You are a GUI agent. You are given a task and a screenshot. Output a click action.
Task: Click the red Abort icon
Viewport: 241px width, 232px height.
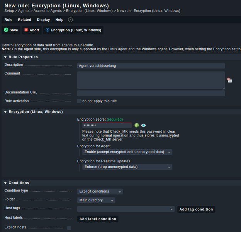coord(26,30)
